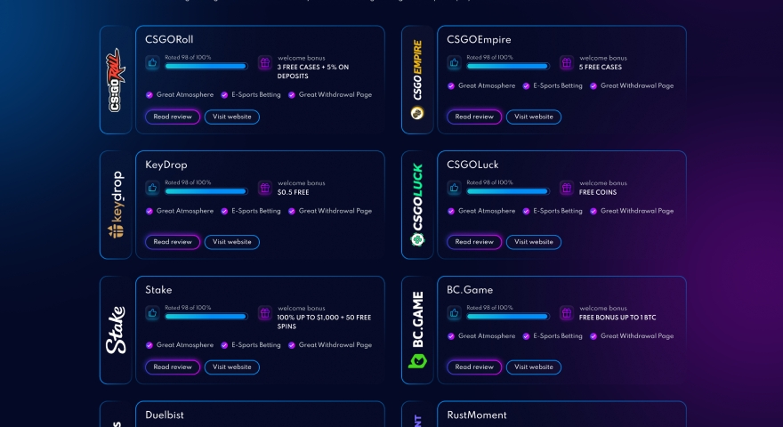Click the thumbs-up icon in KeyDrop card
Screen dimensions: 783x427
(152, 188)
